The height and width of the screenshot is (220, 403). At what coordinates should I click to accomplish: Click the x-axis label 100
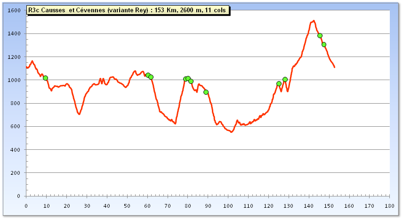[x=228, y=206]
